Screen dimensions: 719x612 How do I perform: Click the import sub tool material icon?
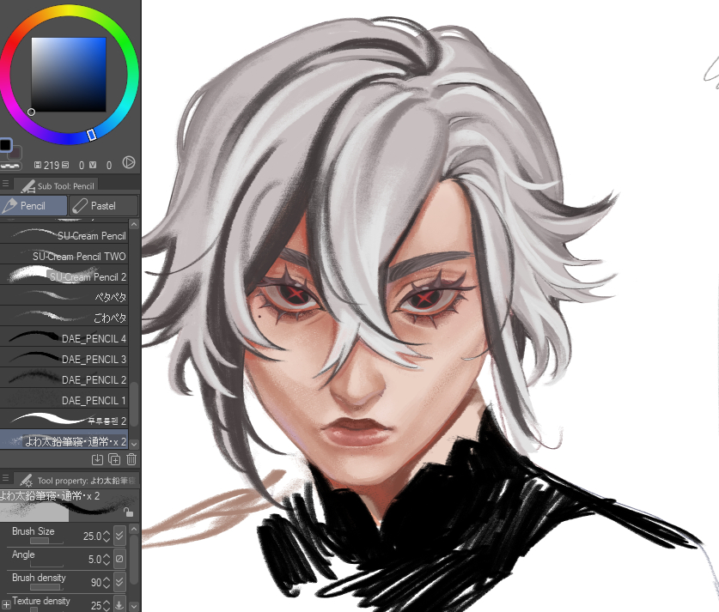[97, 460]
